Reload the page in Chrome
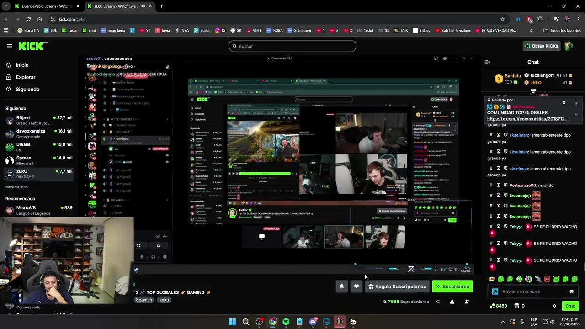The width and height of the screenshot is (585, 329). pos(28,19)
